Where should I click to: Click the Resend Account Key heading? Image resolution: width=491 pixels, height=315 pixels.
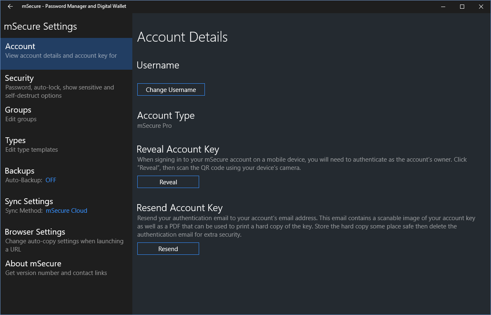(180, 208)
